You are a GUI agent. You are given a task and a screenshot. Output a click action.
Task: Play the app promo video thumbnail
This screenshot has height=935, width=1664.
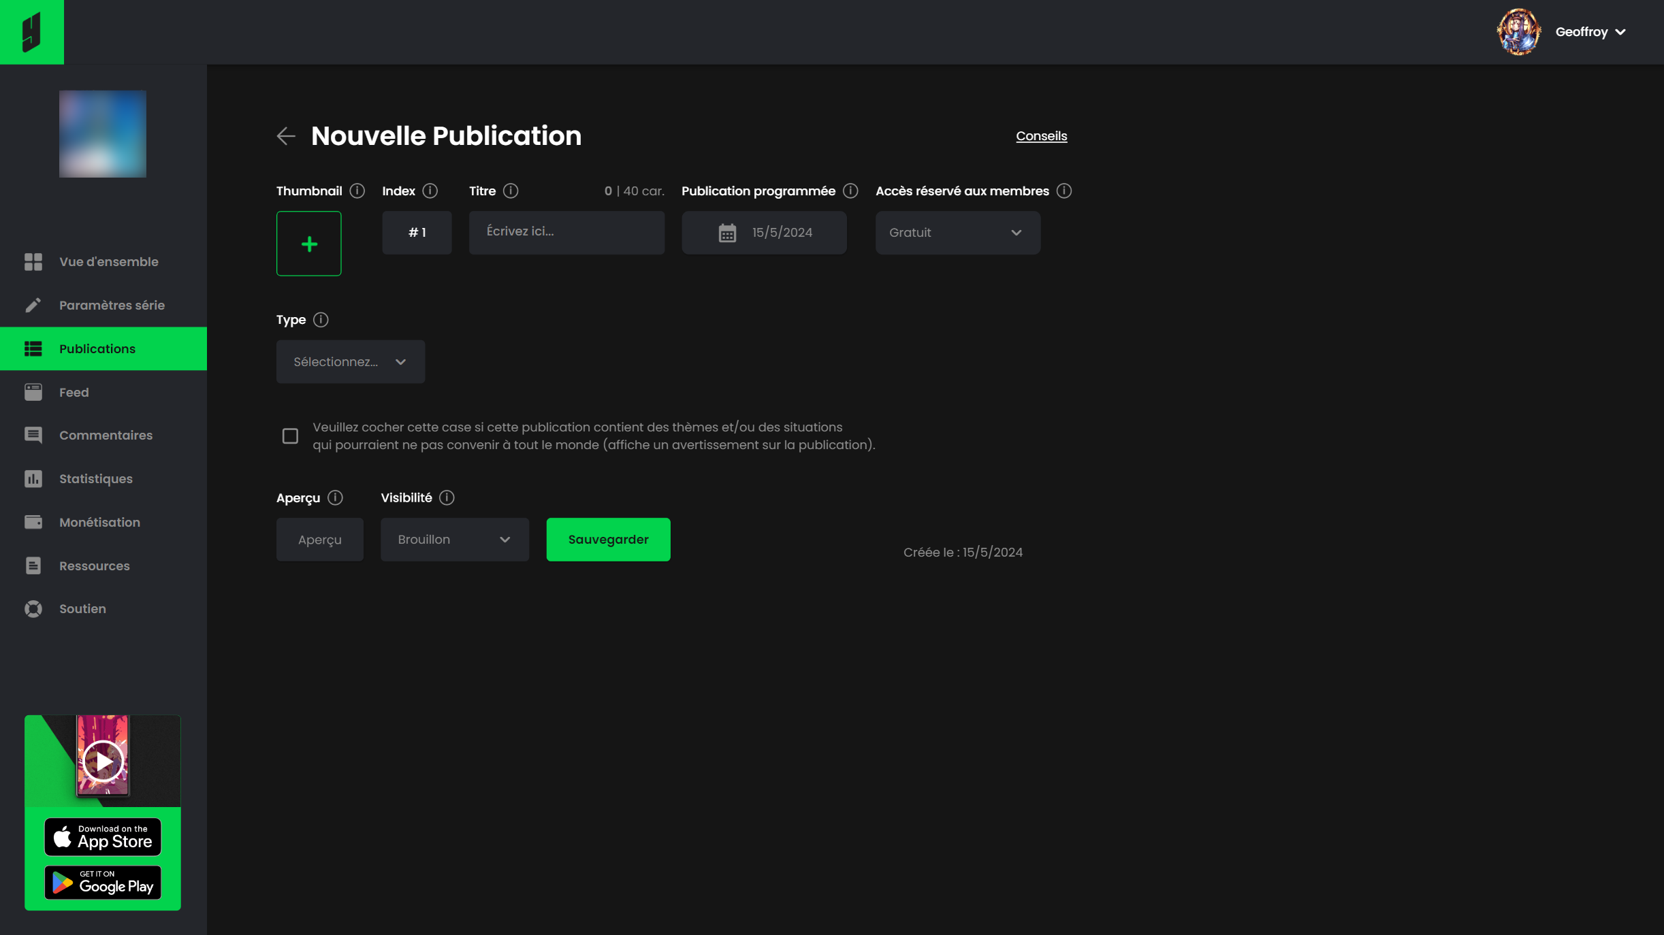point(103,761)
